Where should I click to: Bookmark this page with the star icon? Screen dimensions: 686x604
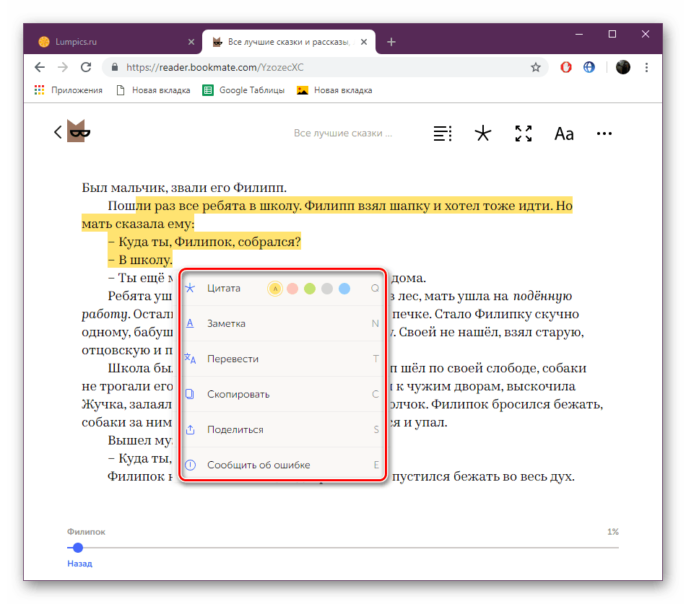pyautogui.click(x=536, y=67)
